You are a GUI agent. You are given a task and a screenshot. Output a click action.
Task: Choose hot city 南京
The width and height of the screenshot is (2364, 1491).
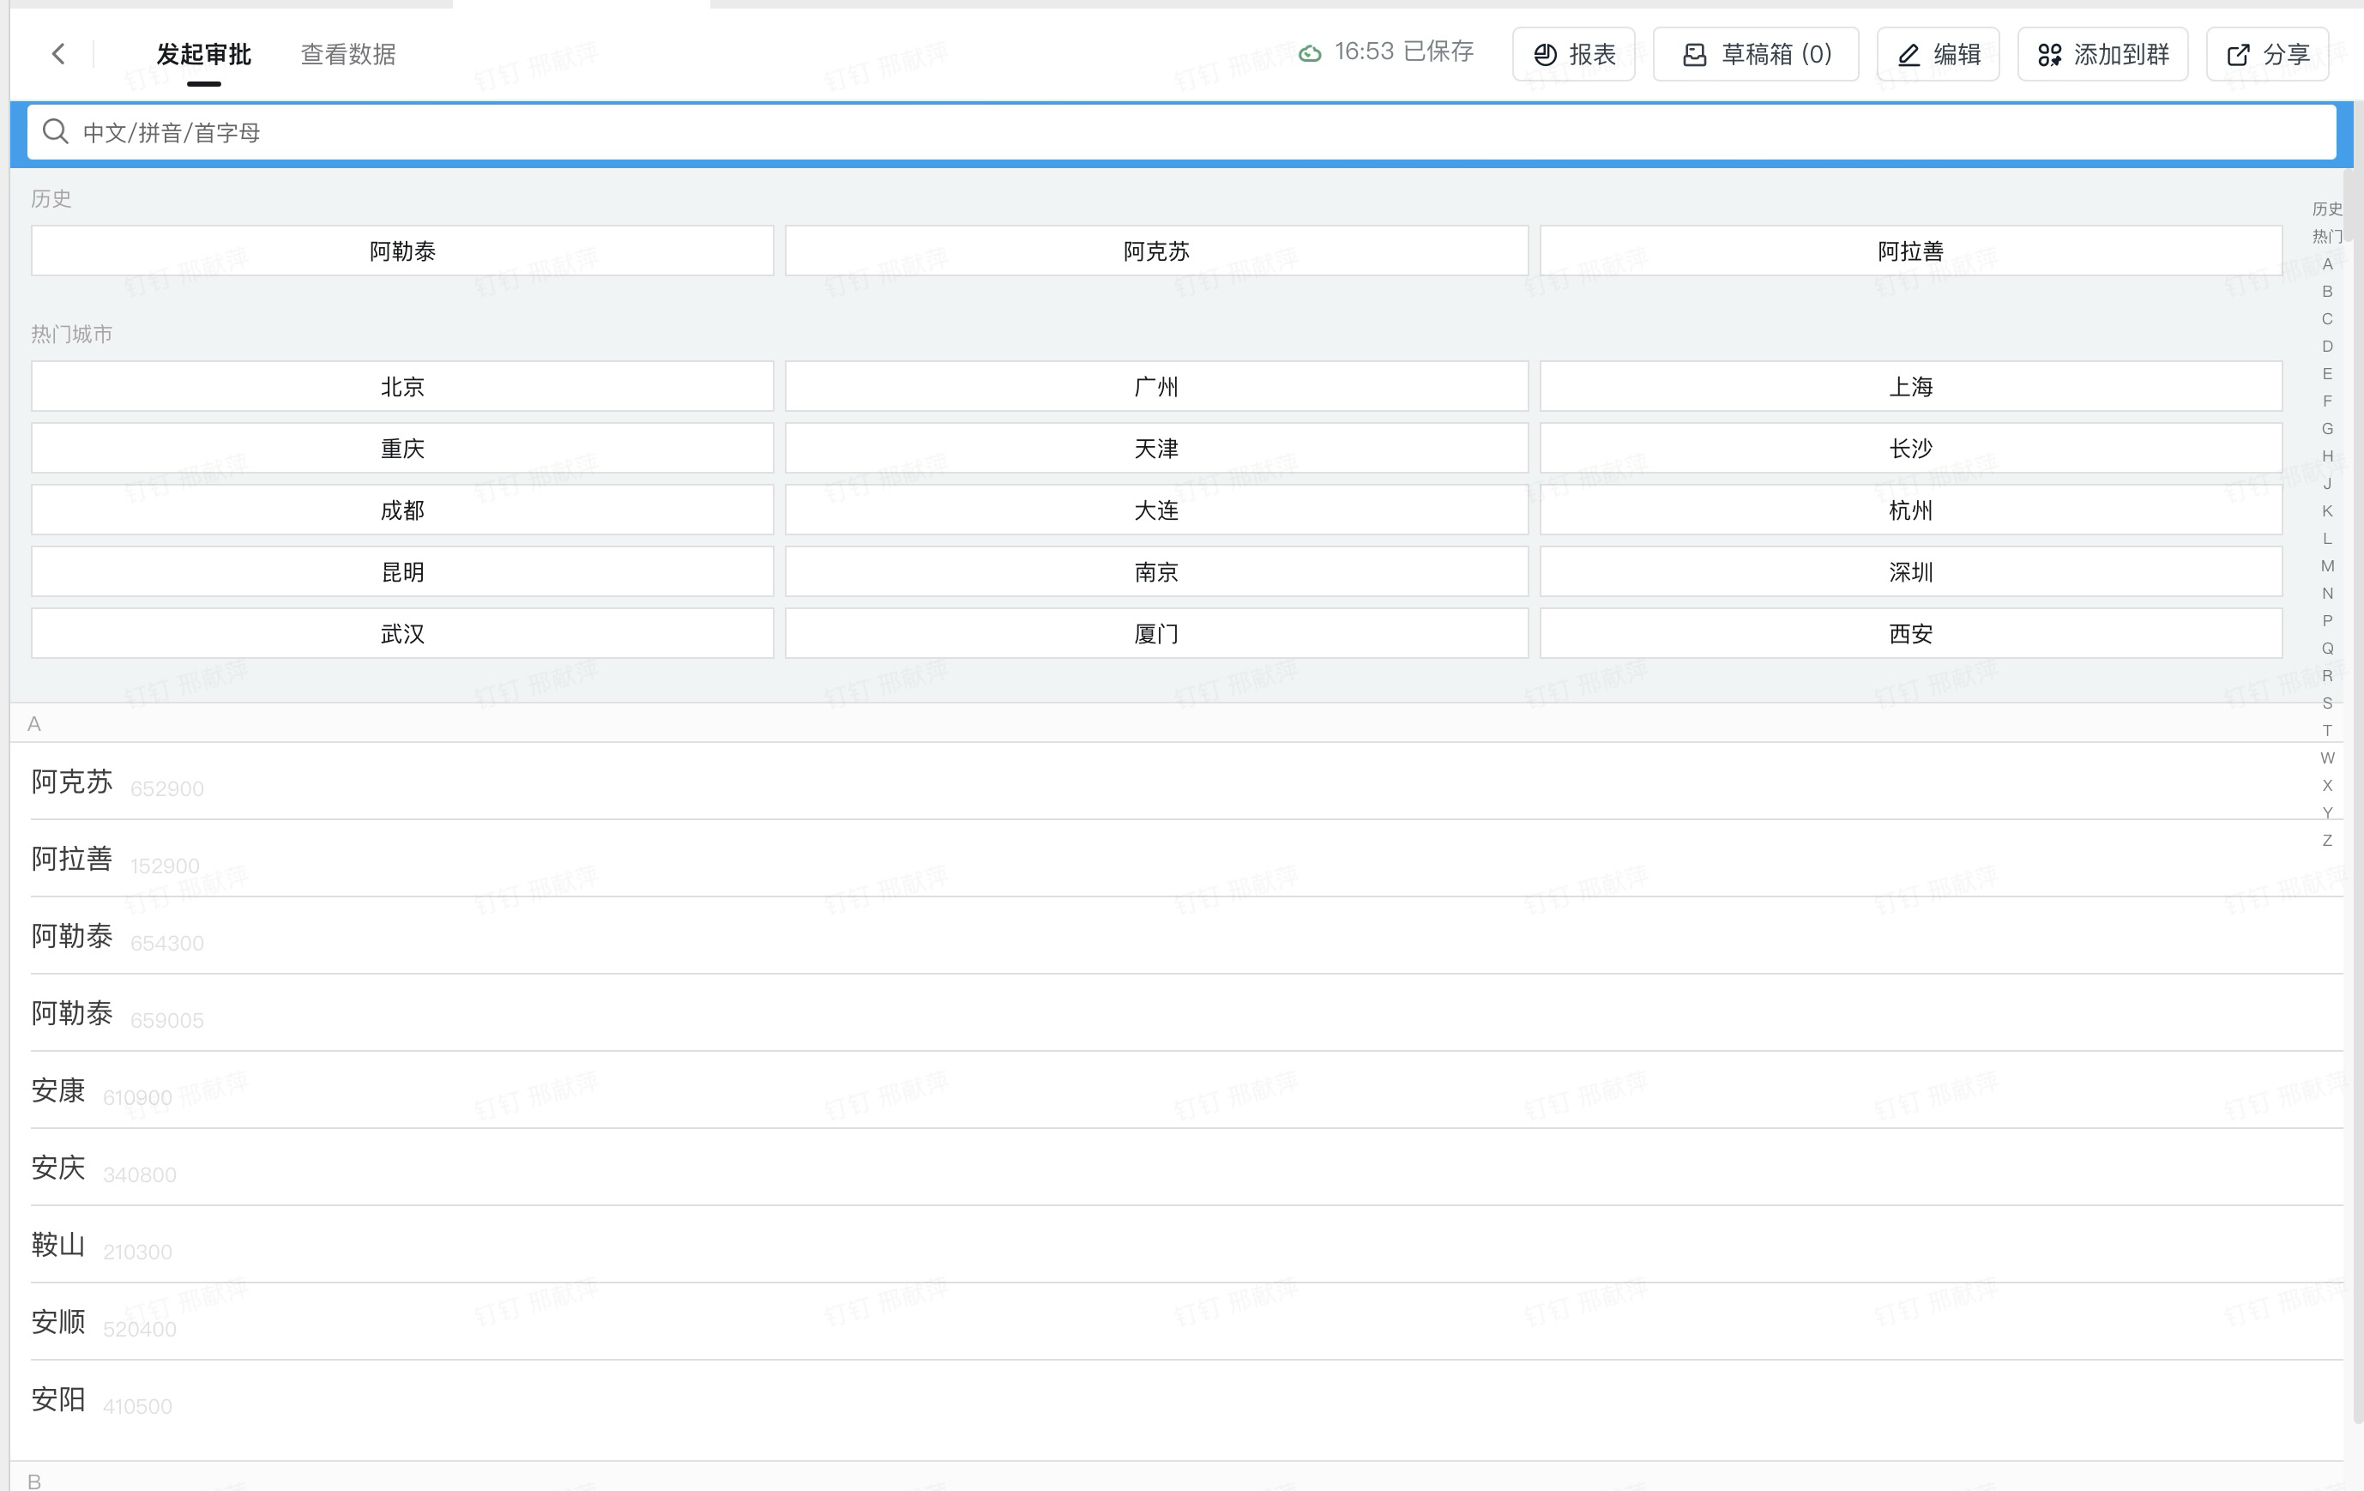point(1156,572)
